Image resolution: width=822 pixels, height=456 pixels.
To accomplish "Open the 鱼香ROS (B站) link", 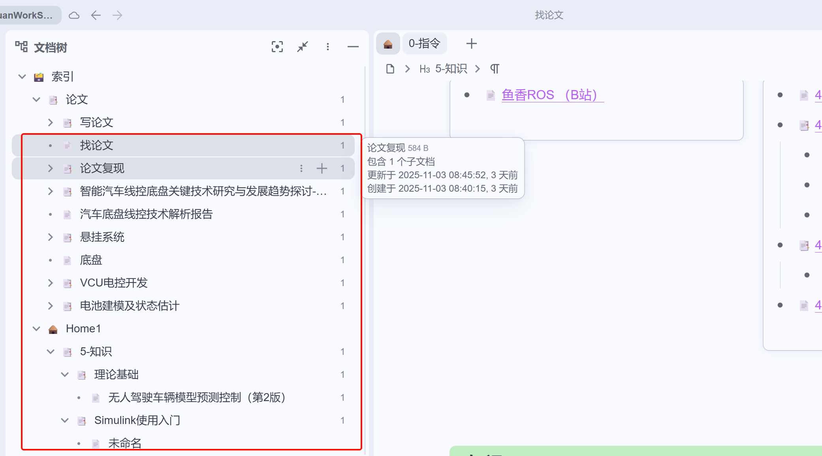I will (549, 95).
